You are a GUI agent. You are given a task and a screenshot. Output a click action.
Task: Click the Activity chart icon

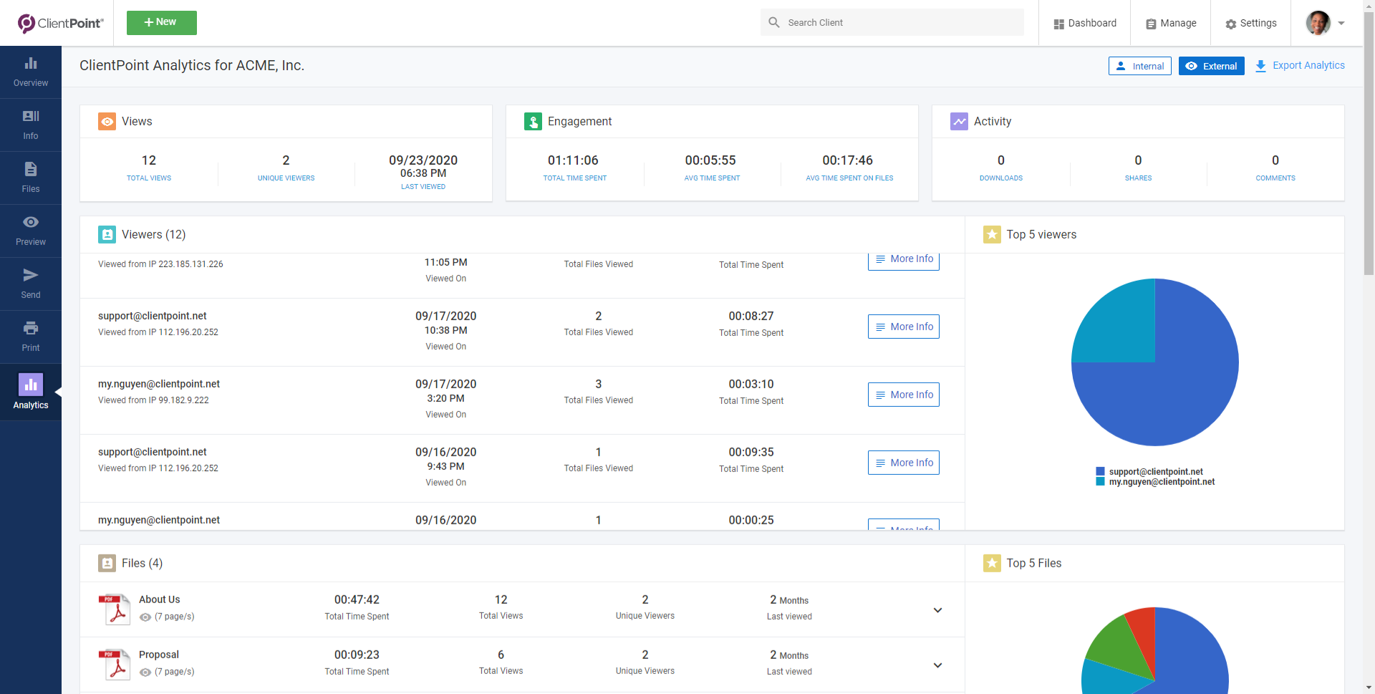959,122
